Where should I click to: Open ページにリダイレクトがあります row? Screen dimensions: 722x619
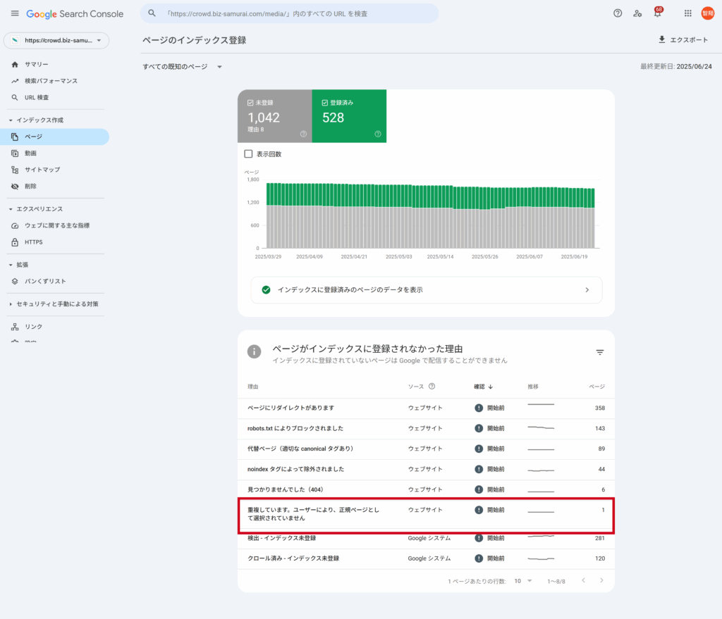point(426,408)
